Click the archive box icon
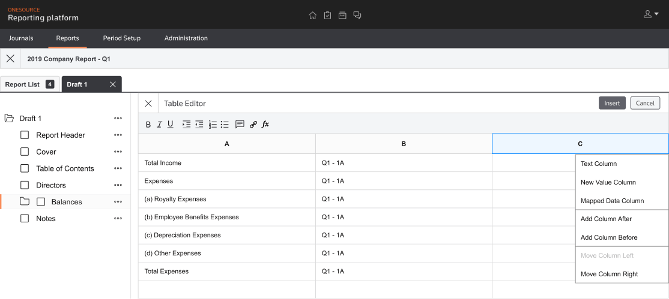The height and width of the screenshot is (299, 669). [342, 15]
